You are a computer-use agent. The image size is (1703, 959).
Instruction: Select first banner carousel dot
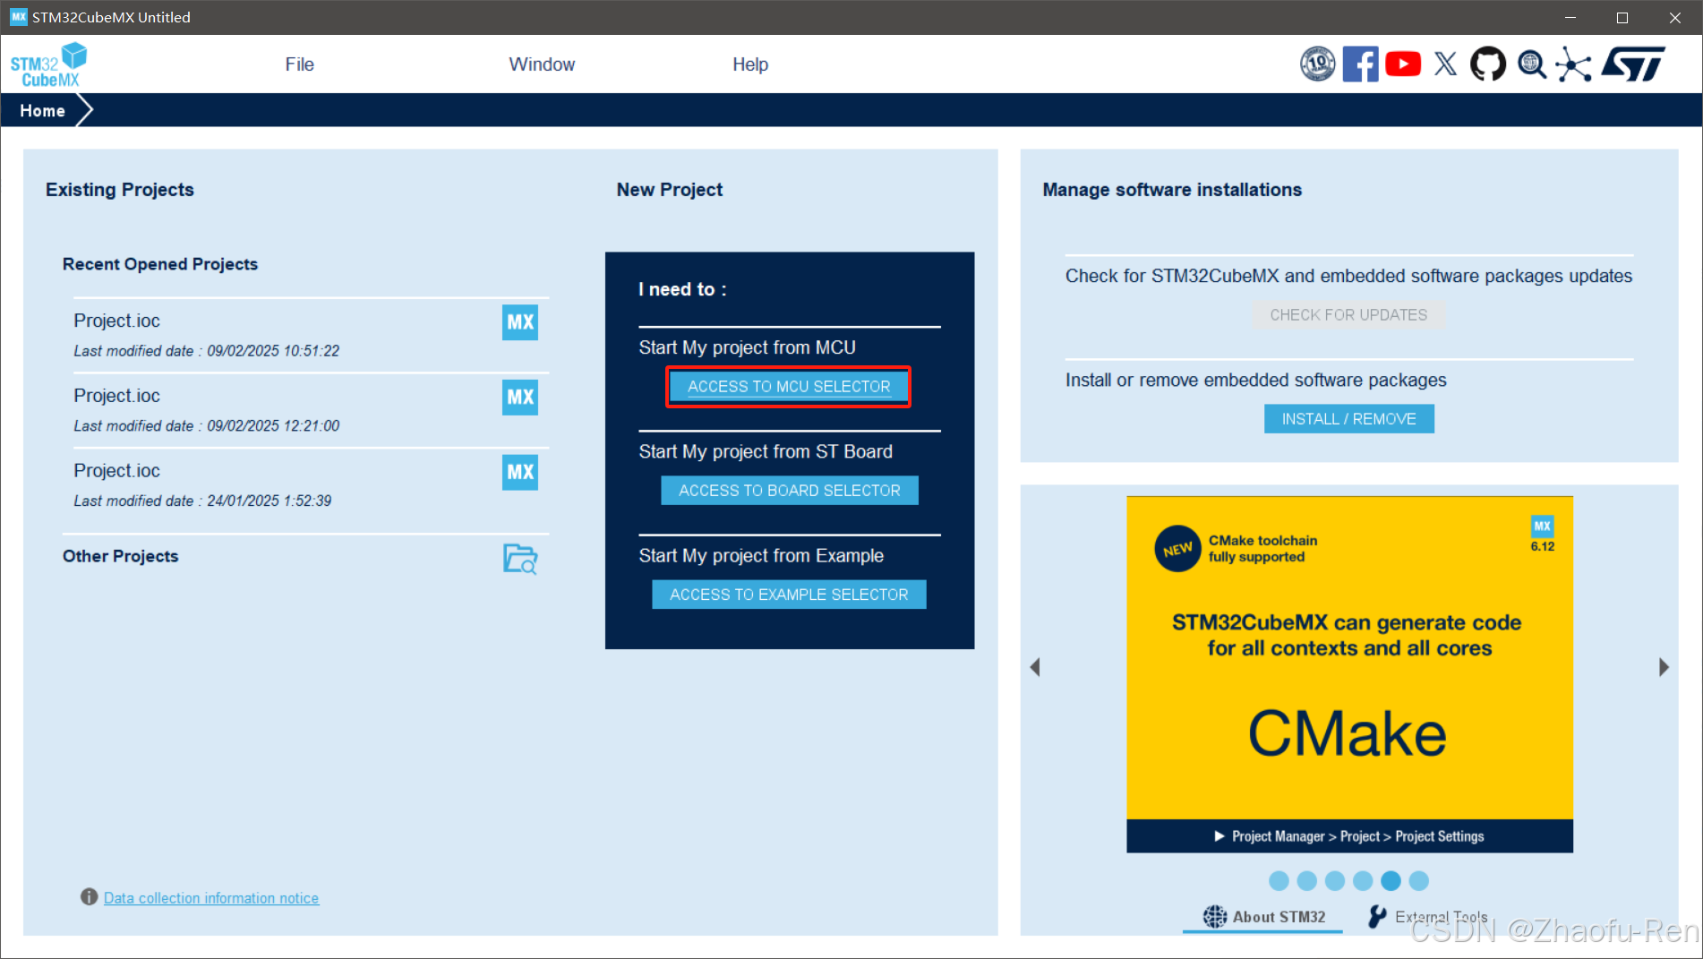pos(1279,881)
